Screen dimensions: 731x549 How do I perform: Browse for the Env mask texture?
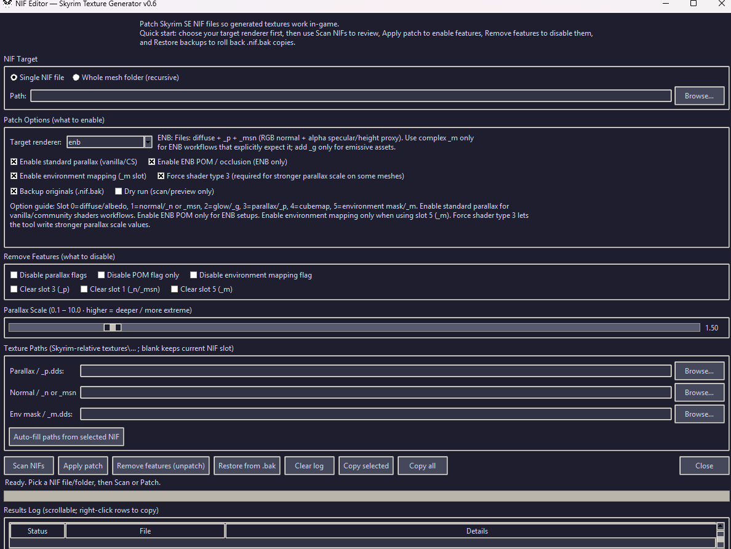point(699,414)
